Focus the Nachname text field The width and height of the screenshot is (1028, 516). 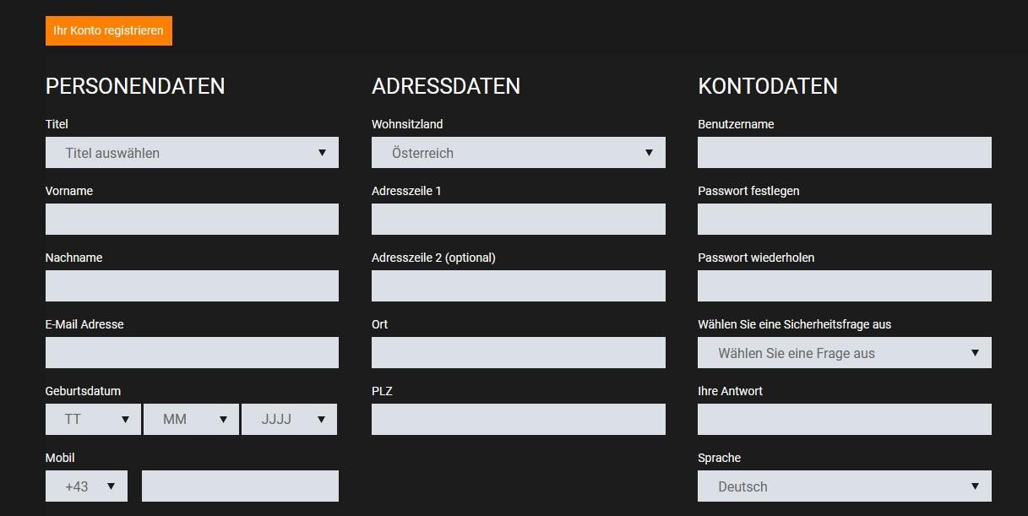coord(192,286)
